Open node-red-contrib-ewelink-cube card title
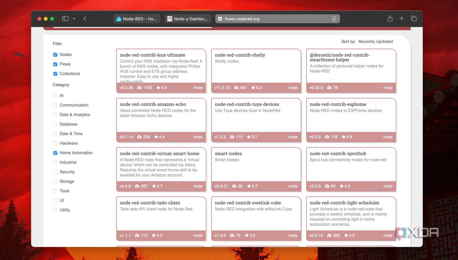The width and height of the screenshot is (458, 260). point(248,203)
